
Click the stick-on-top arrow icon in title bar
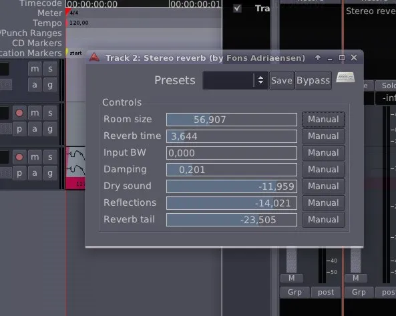(x=318, y=57)
